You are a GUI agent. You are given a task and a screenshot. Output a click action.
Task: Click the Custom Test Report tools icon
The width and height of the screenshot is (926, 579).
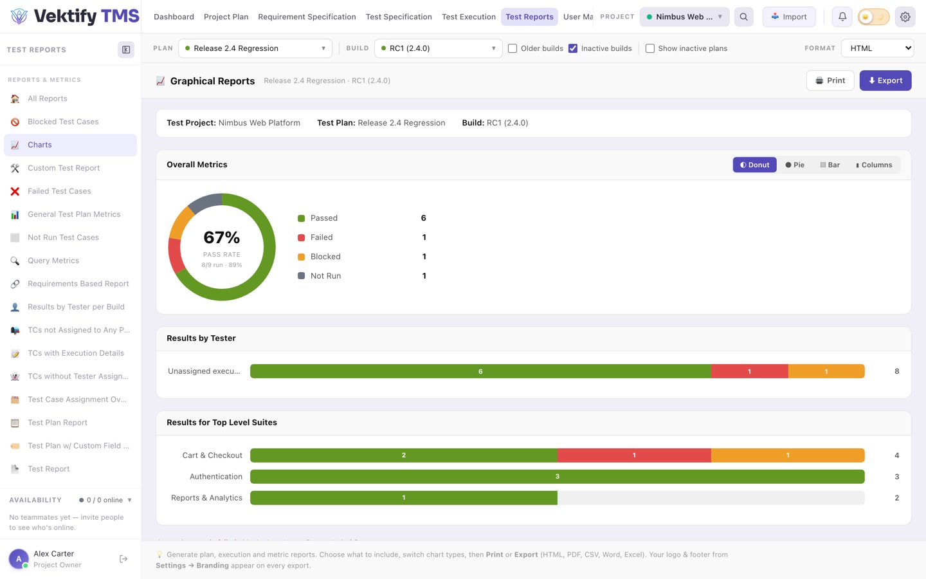point(15,168)
